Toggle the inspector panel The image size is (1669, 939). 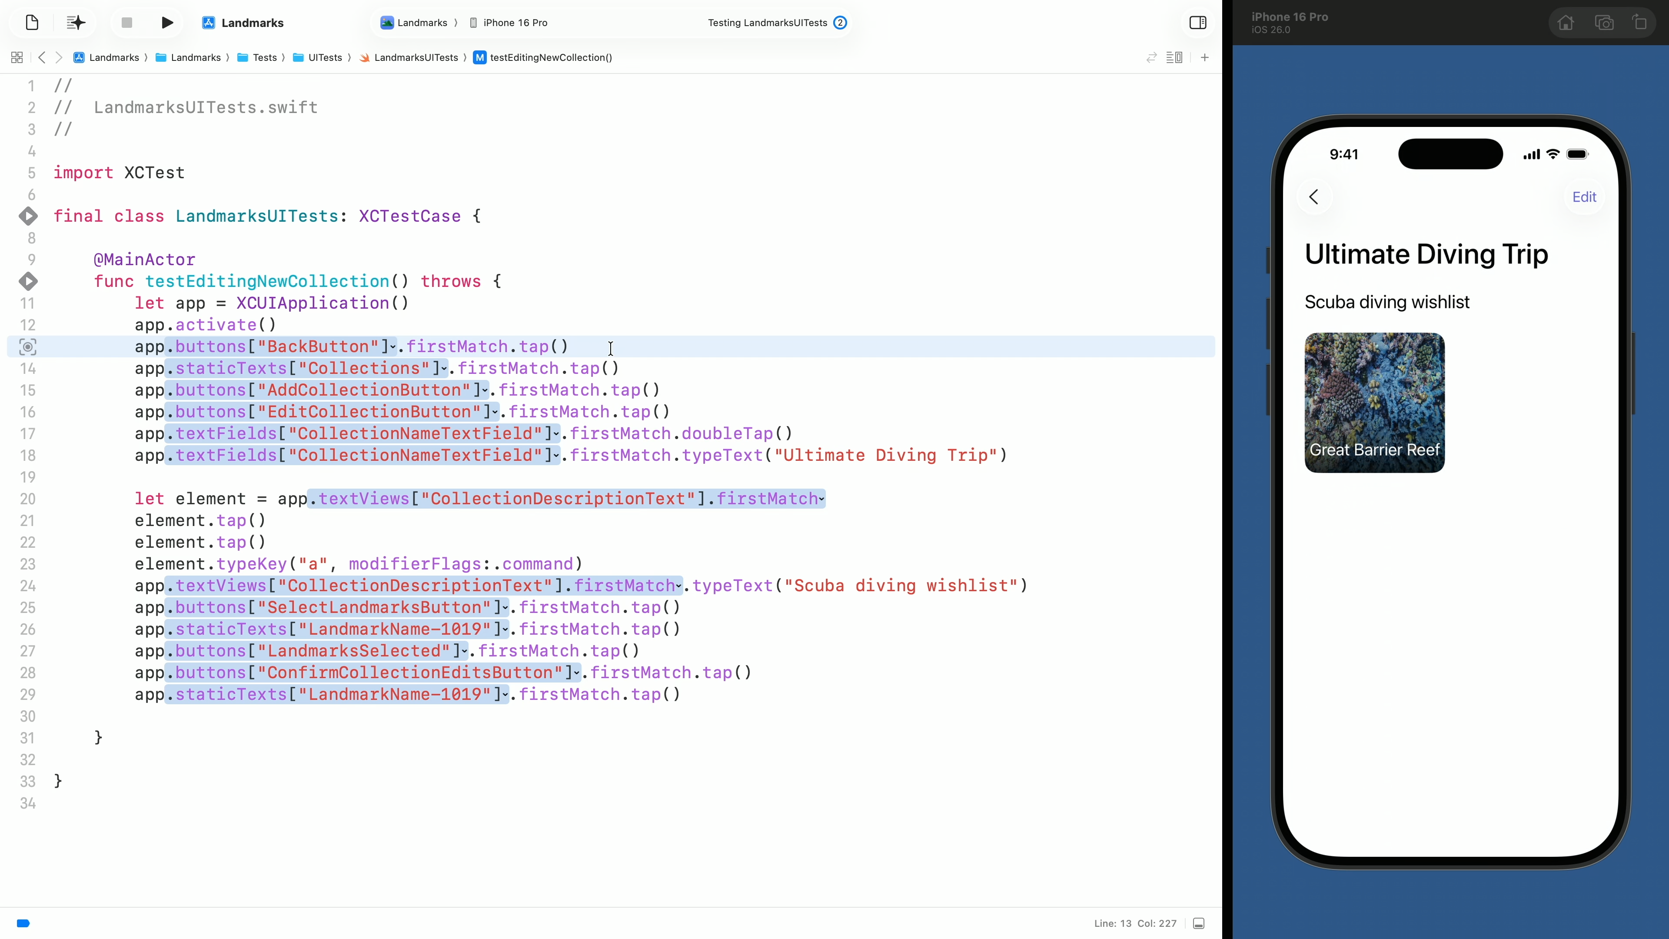[x=1197, y=23]
